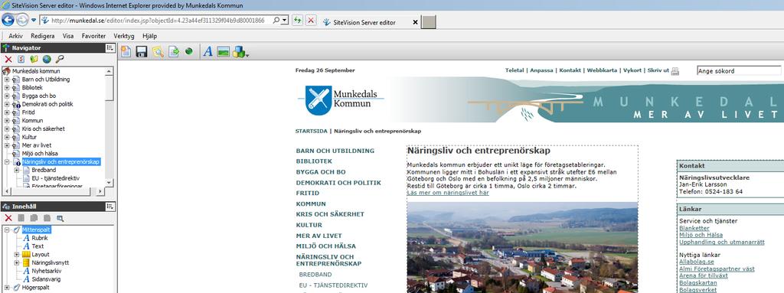784x293 pixels.
Task: Click the Ange sökord search field
Action: [x=739, y=71]
